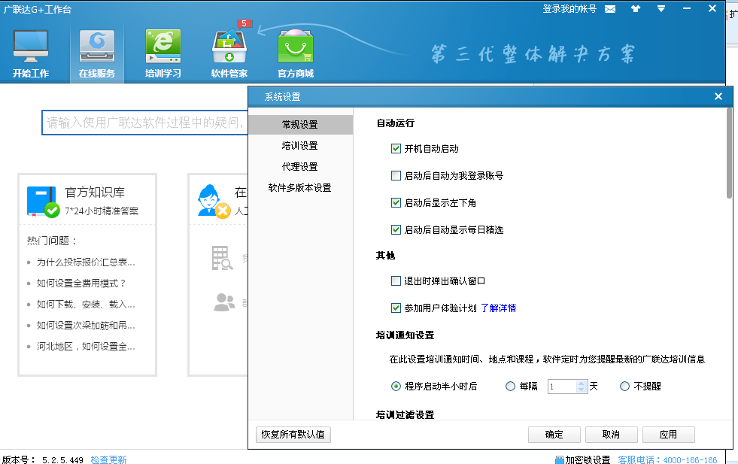The height and width of the screenshot is (464, 738).
Task: Click the skin (shirt) icon in title bar
Action: (636, 8)
